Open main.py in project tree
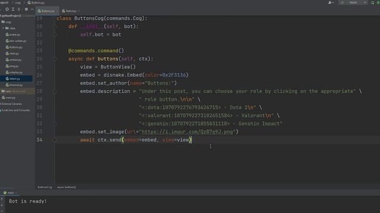Image resolution: width=380 pixels, height=213 pixels. pyautogui.click(x=9, y=98)
